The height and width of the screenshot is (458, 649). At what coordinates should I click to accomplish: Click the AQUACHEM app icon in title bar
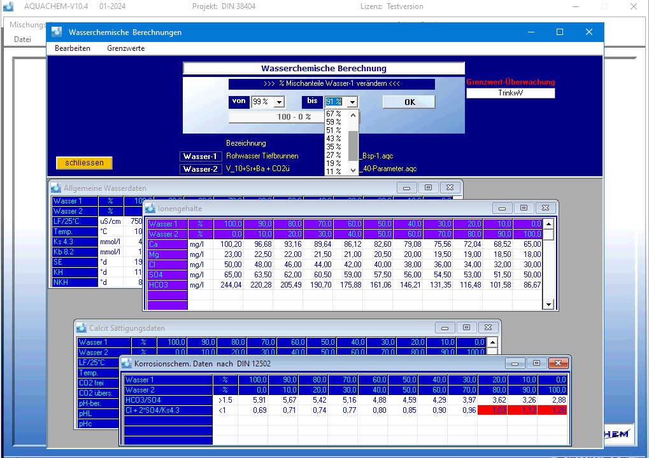pos(8,6)
